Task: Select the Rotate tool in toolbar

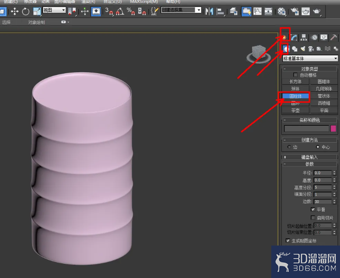Action: point(26,11)
